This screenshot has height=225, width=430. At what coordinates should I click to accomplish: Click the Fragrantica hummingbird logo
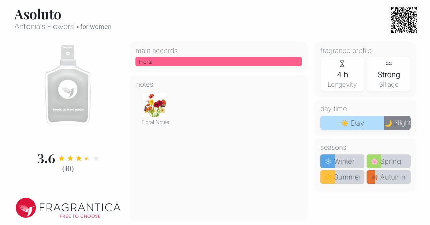[26, 208]
